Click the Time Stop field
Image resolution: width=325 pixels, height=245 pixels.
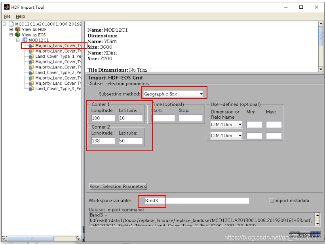(191, 118)
